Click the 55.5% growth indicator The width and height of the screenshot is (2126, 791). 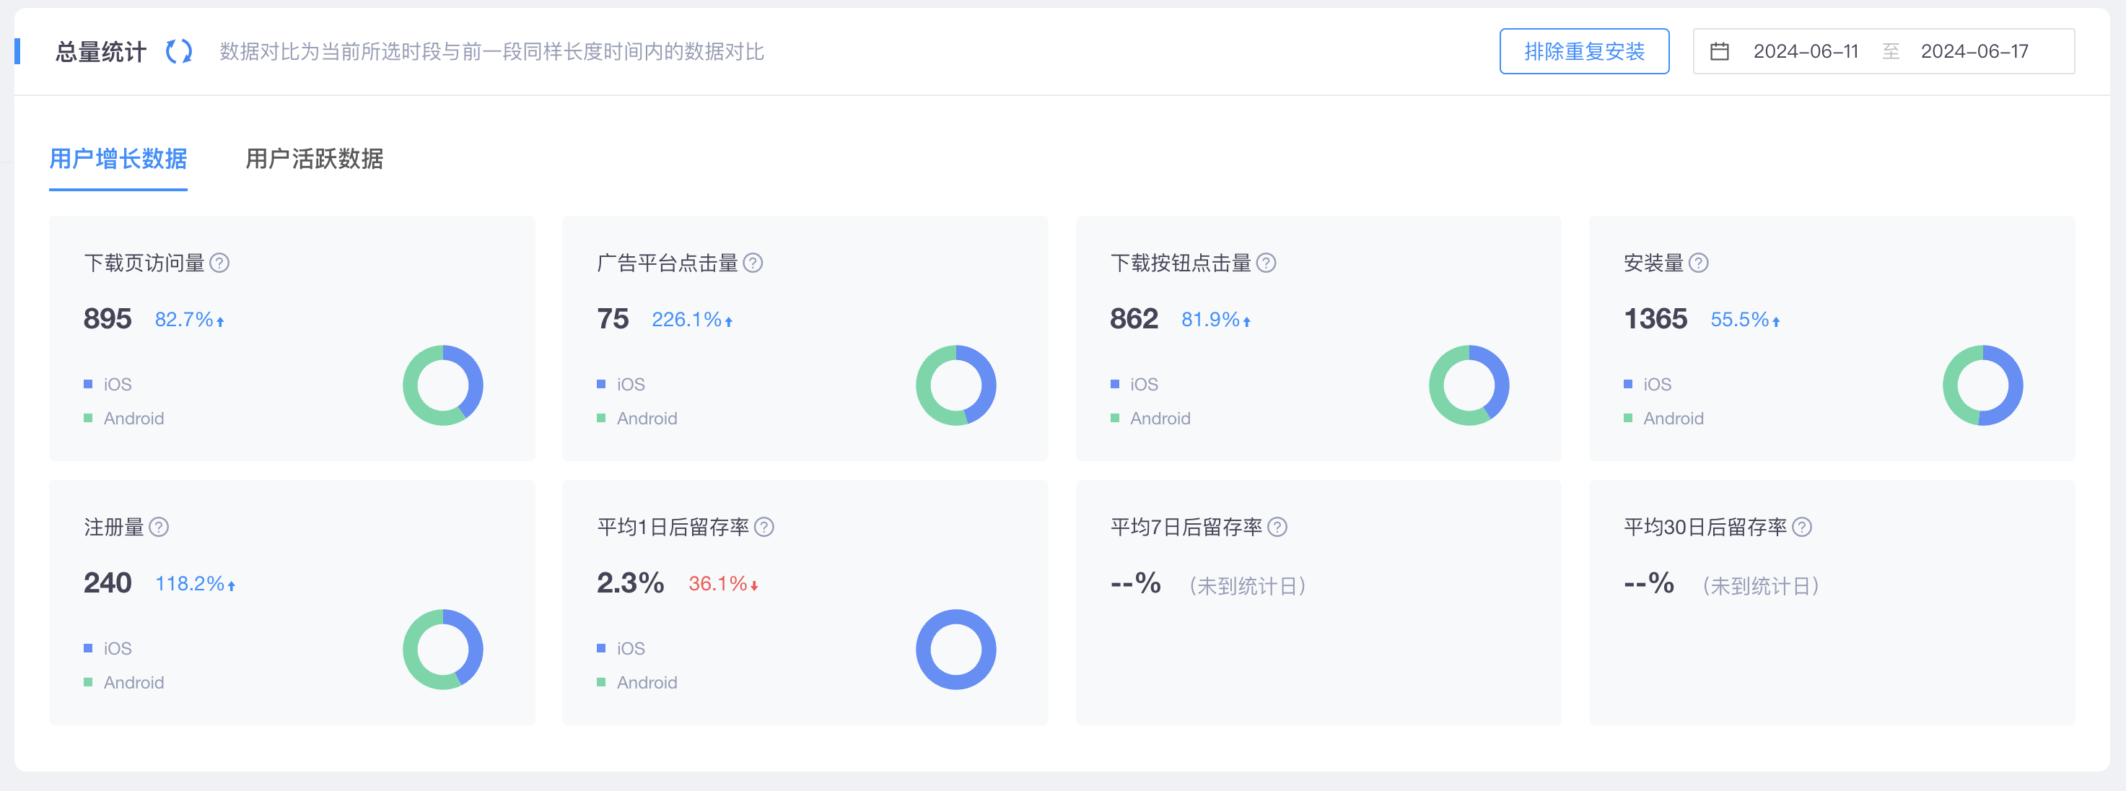1745,320
